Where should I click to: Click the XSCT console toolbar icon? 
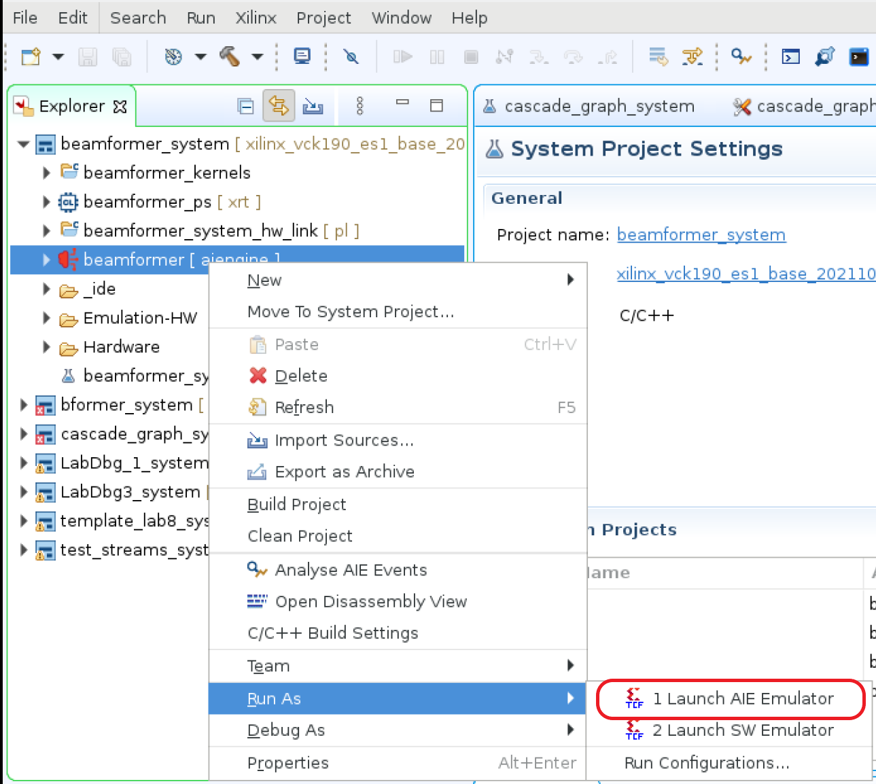[790, 56]
